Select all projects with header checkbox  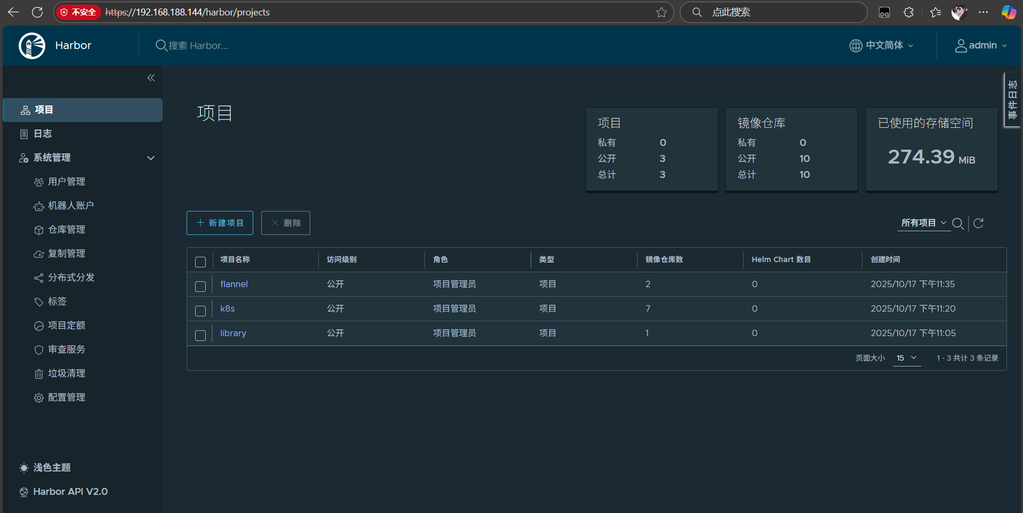[200, 262]
